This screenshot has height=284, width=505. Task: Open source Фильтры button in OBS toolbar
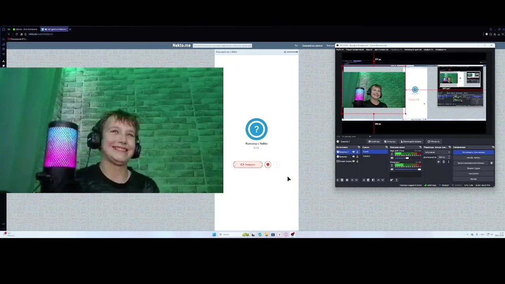(x=390, y=142)
